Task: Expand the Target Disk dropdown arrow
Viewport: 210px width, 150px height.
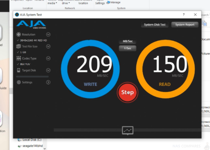Action: click(48, 70)
